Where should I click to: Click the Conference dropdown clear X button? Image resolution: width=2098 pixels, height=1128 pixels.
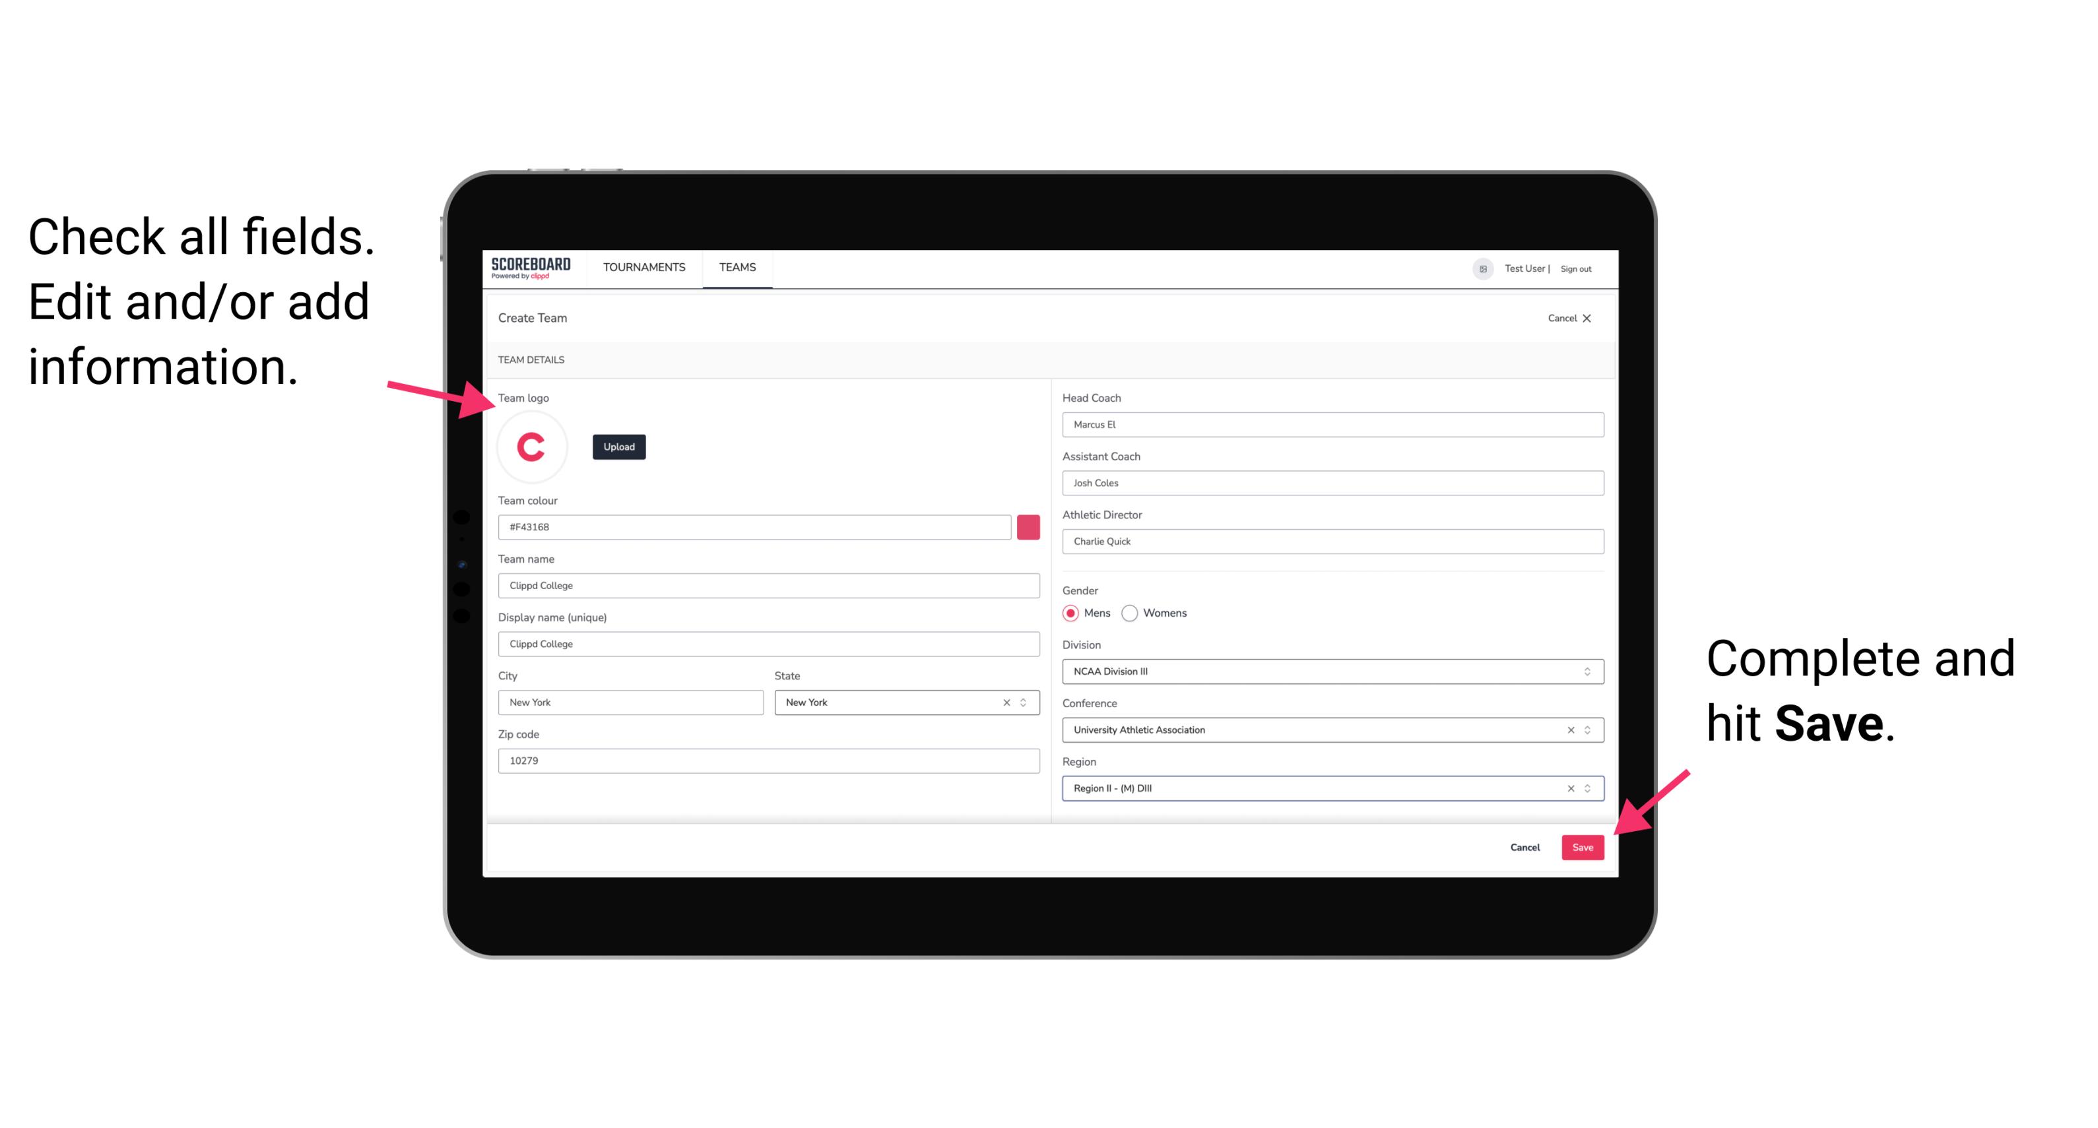(1569, 730)
